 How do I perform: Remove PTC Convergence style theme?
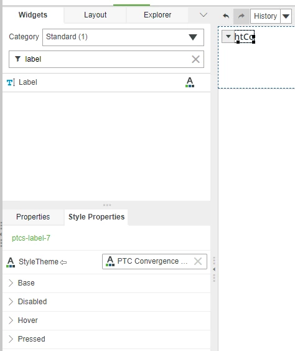point(198,261)
